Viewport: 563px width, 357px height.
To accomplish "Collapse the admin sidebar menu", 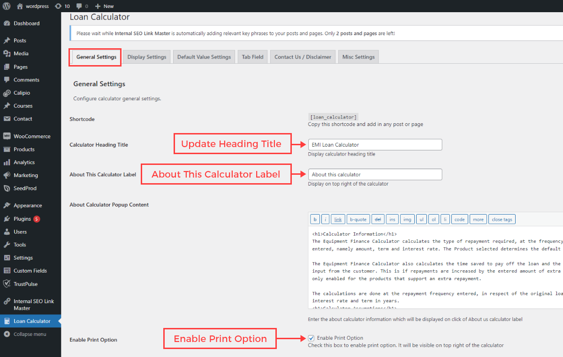I will coord(25,334).
